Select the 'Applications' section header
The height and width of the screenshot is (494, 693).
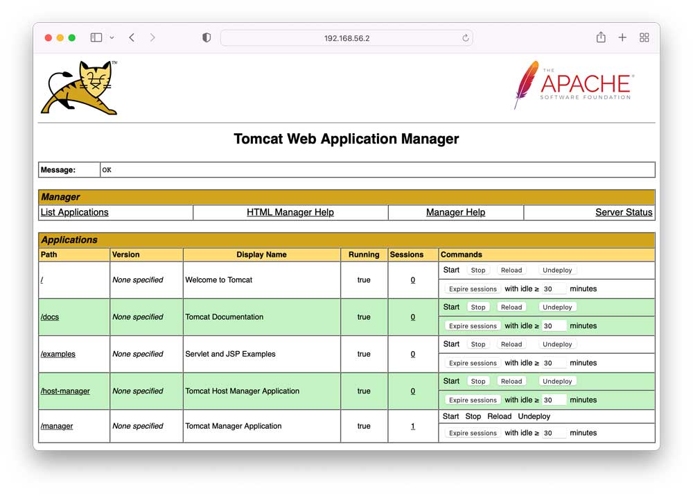69,240
